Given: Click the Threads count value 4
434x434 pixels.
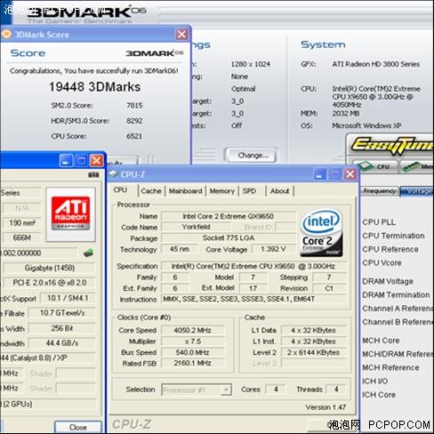Looking at the screenshot, I should click(x=336, y=389).
